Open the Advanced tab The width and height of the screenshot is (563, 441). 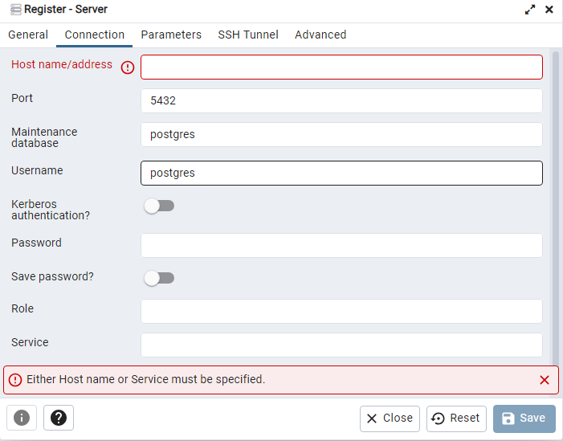(x=320, y=35)
